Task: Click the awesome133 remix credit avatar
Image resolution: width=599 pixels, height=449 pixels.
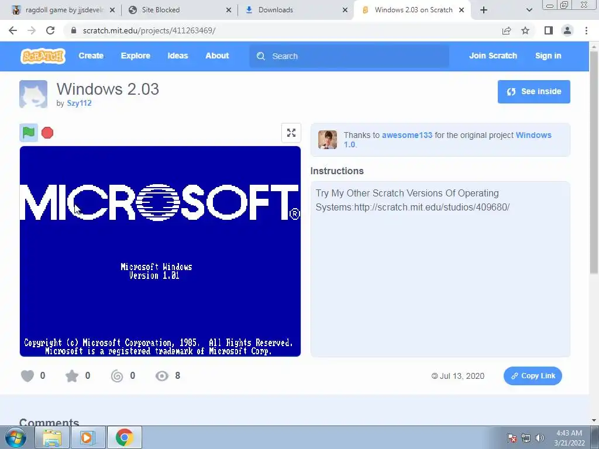Action: tap(328, 139)
